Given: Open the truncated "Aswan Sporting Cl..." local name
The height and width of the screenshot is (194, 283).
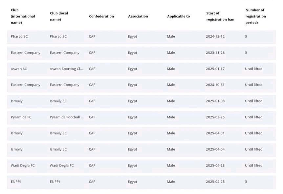Looking at the screenshot, I should (66, 69).
